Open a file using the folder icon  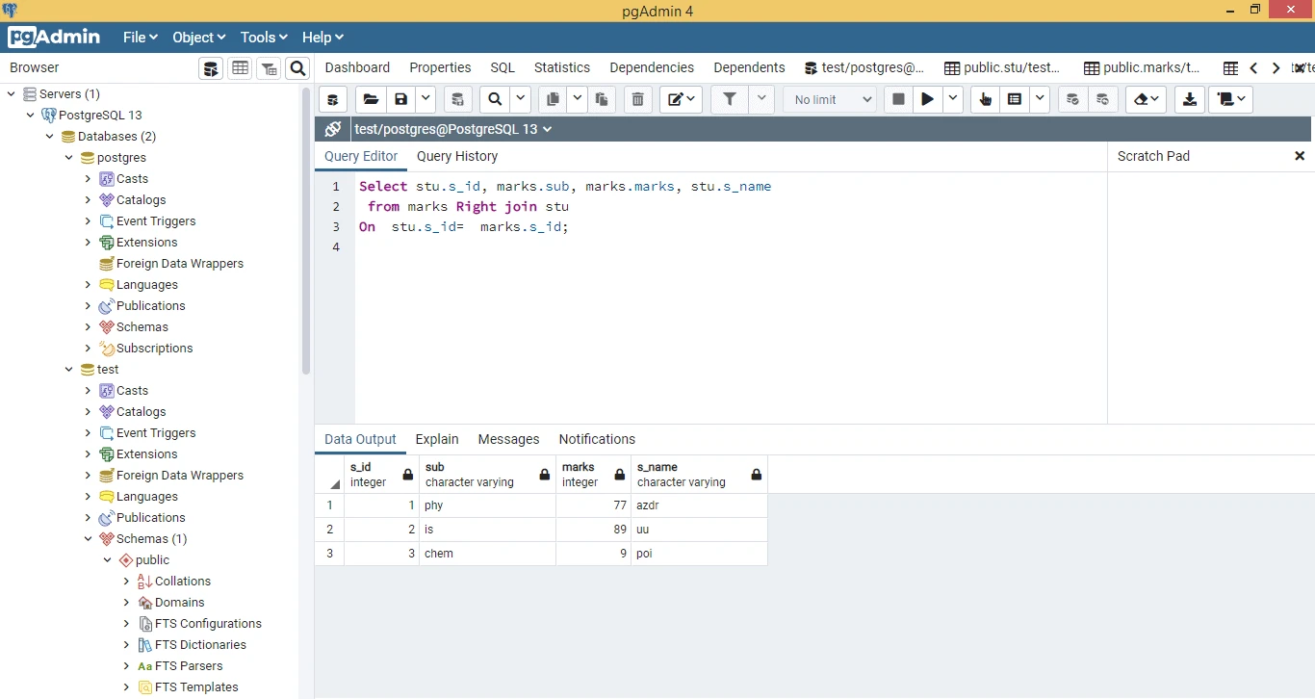371,99
